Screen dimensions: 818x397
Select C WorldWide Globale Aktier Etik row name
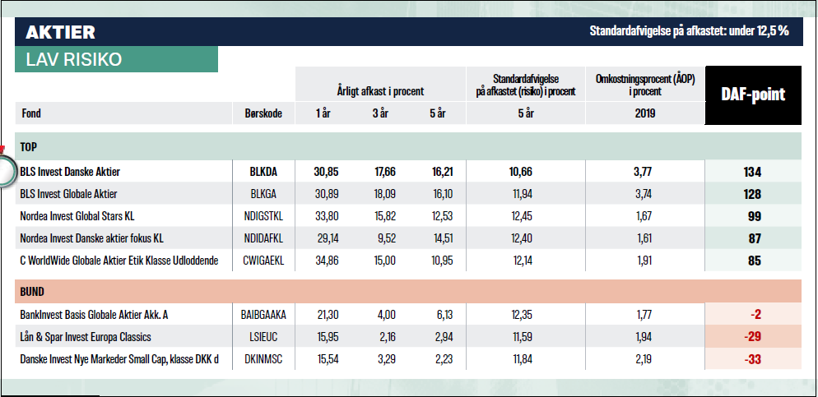119,261
